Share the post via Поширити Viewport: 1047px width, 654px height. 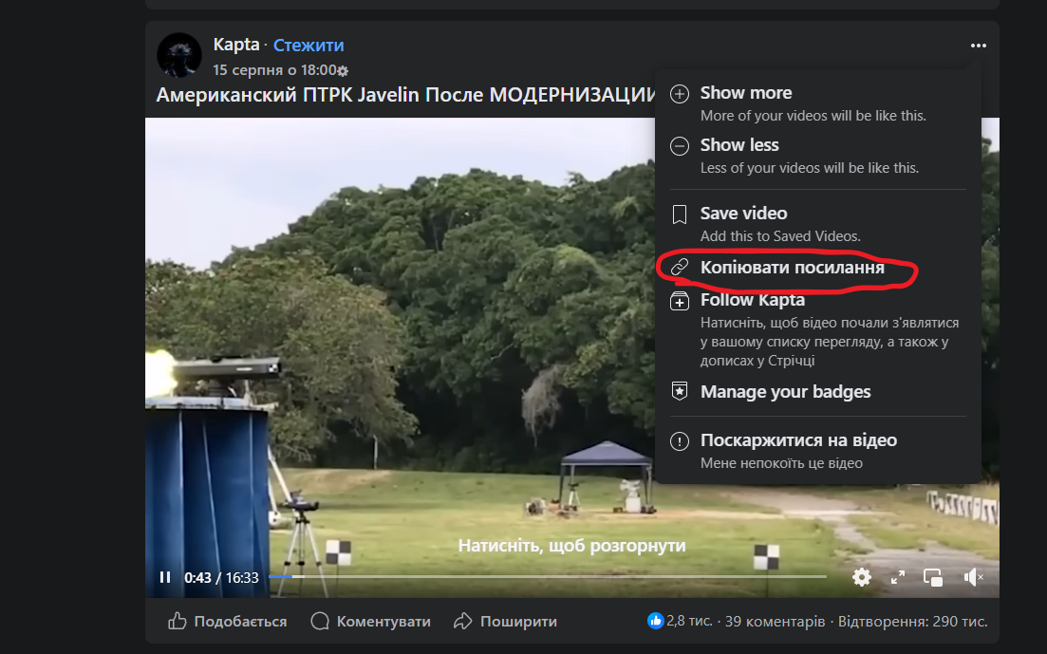click(505, 622)
